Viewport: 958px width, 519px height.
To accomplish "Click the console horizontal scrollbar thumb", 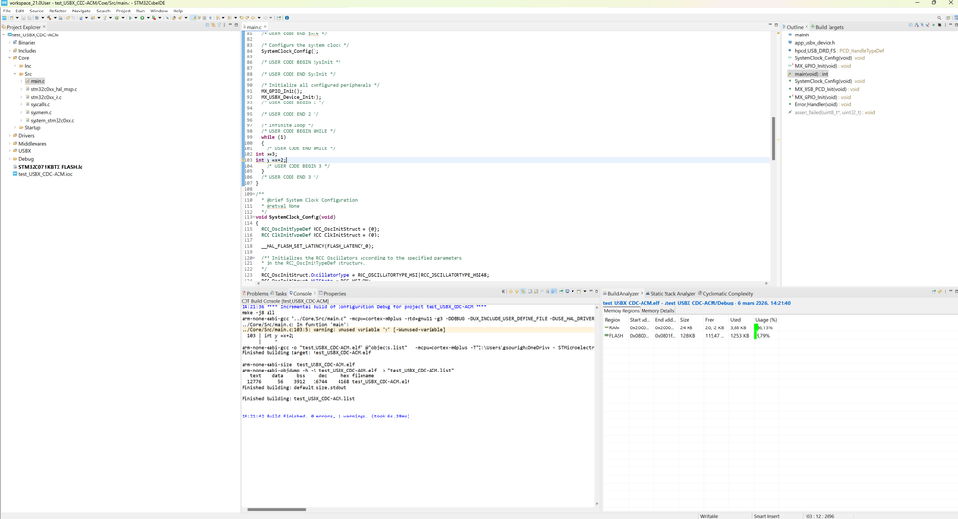I will (277, 509).
